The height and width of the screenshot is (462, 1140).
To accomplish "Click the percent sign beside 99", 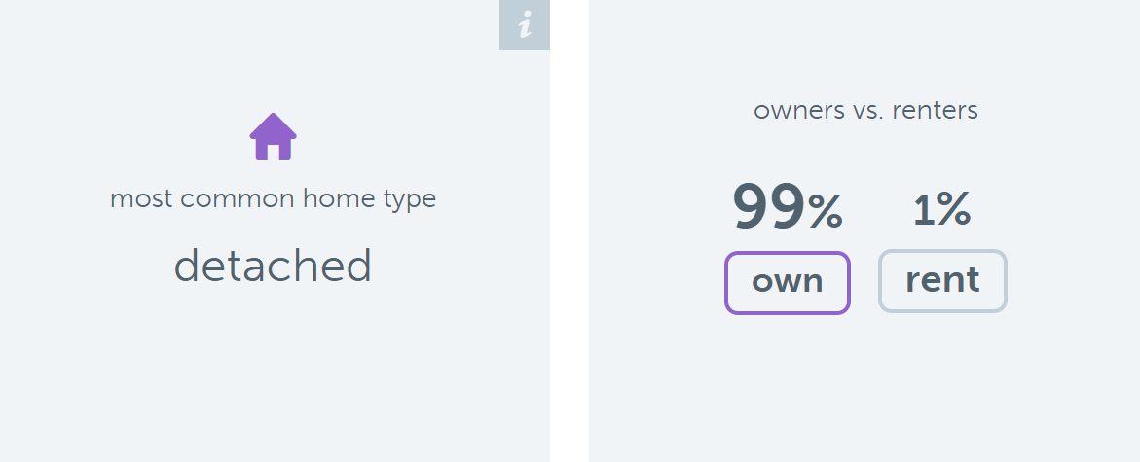I will pyautogui.click(x=825, y=212).
